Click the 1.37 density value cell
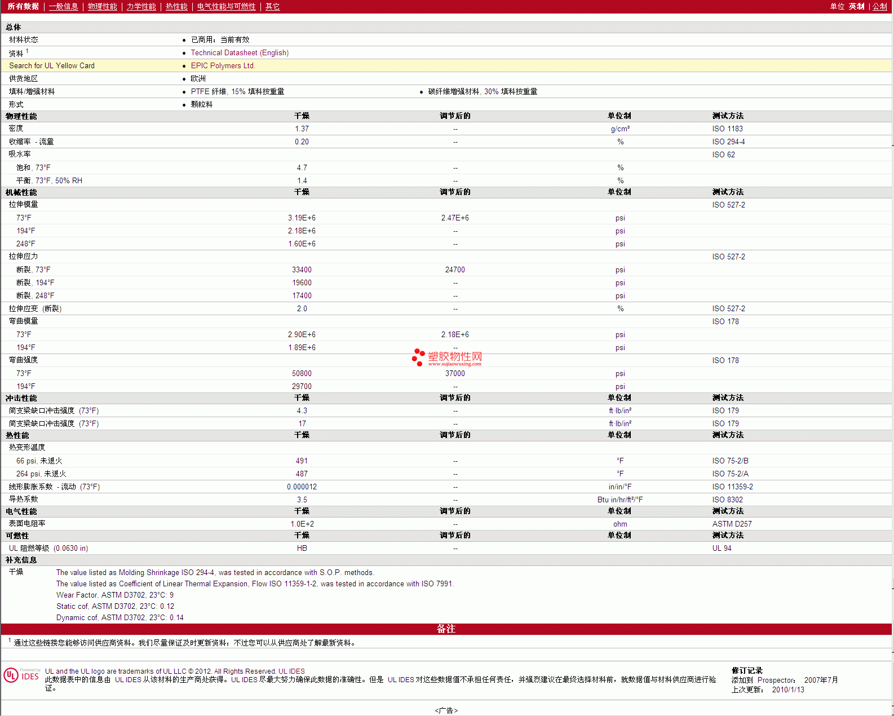The image size is (894, 716). (302, 129)
